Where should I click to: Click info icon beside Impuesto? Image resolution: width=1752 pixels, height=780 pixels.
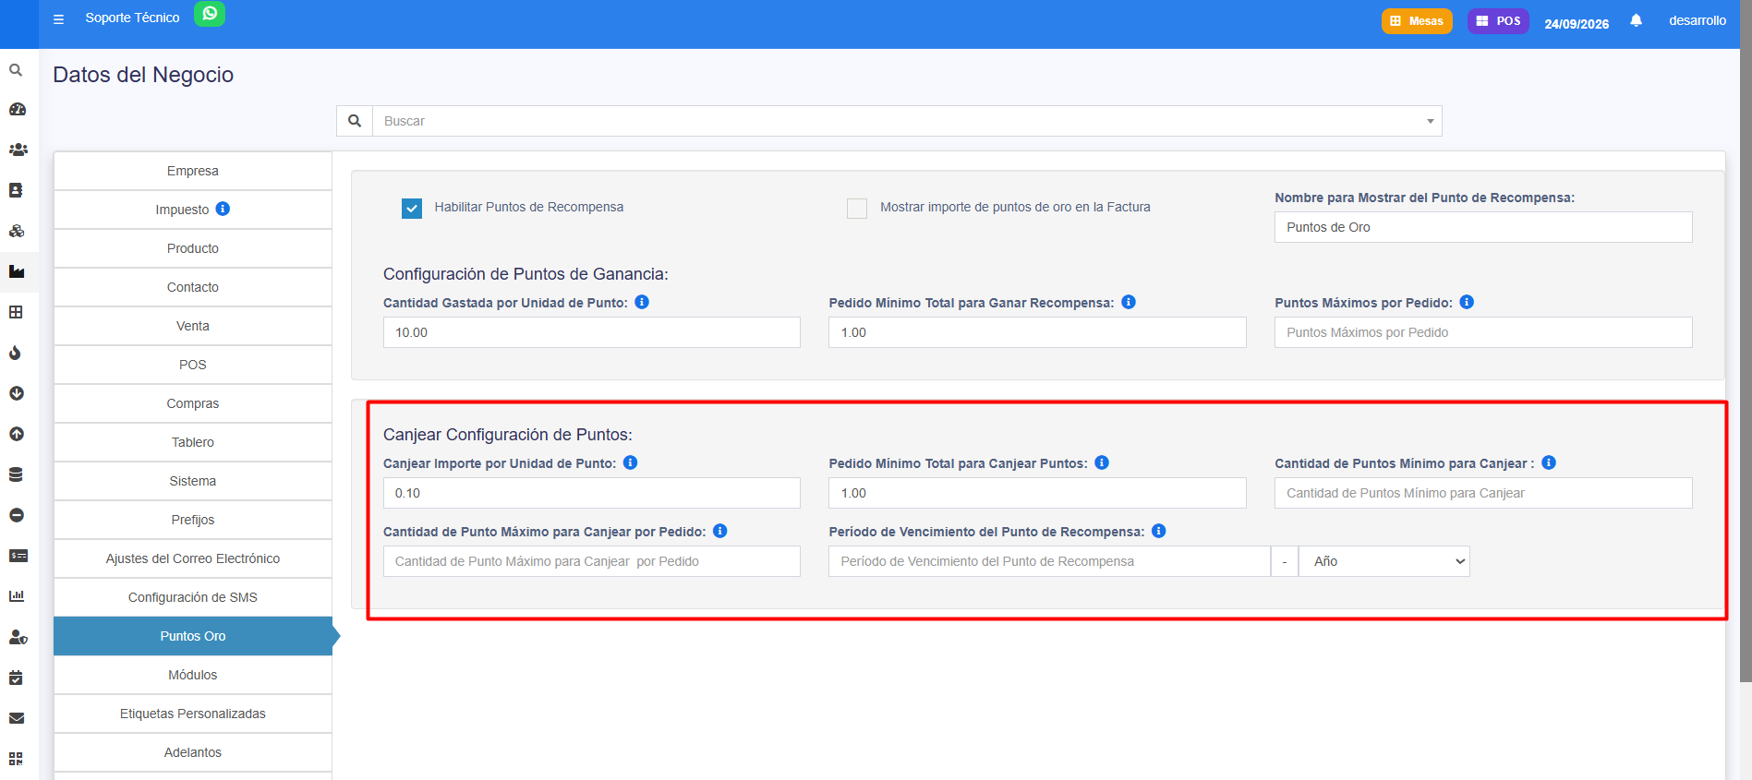[223, 209]
